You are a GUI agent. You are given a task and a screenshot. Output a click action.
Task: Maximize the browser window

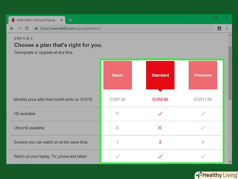pos(215,17)
